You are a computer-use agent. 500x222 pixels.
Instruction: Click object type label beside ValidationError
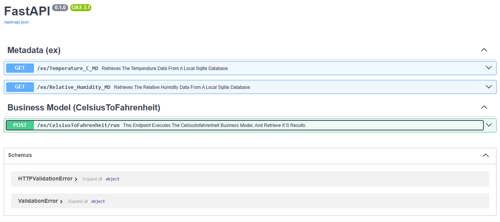click(x=98, y=201)
